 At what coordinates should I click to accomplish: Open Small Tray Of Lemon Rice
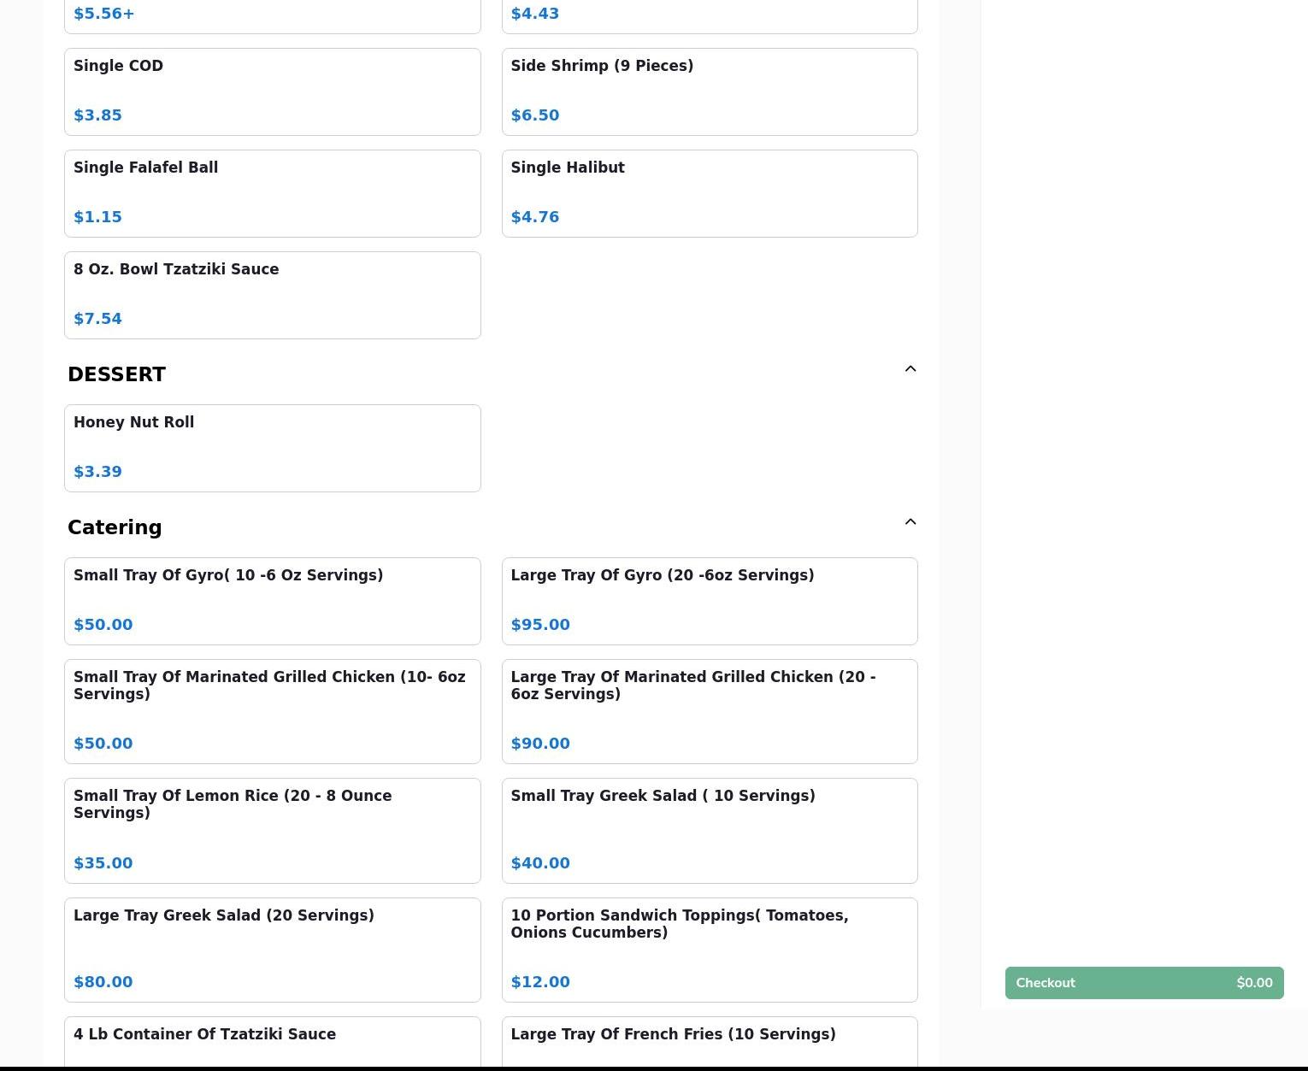[x=272, y=830]
